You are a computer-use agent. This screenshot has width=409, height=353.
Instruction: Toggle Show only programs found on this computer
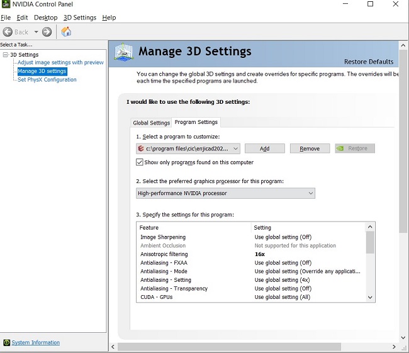[140, 162]
